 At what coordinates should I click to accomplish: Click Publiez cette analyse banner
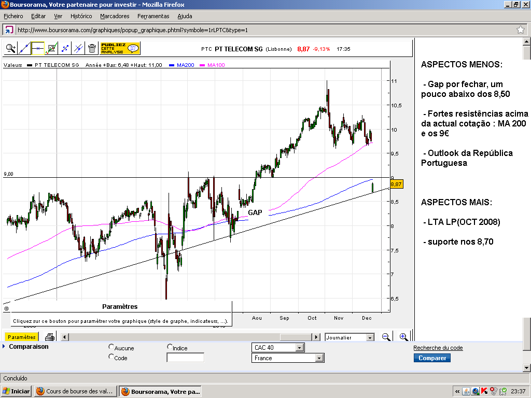click(x=120, y=48)
